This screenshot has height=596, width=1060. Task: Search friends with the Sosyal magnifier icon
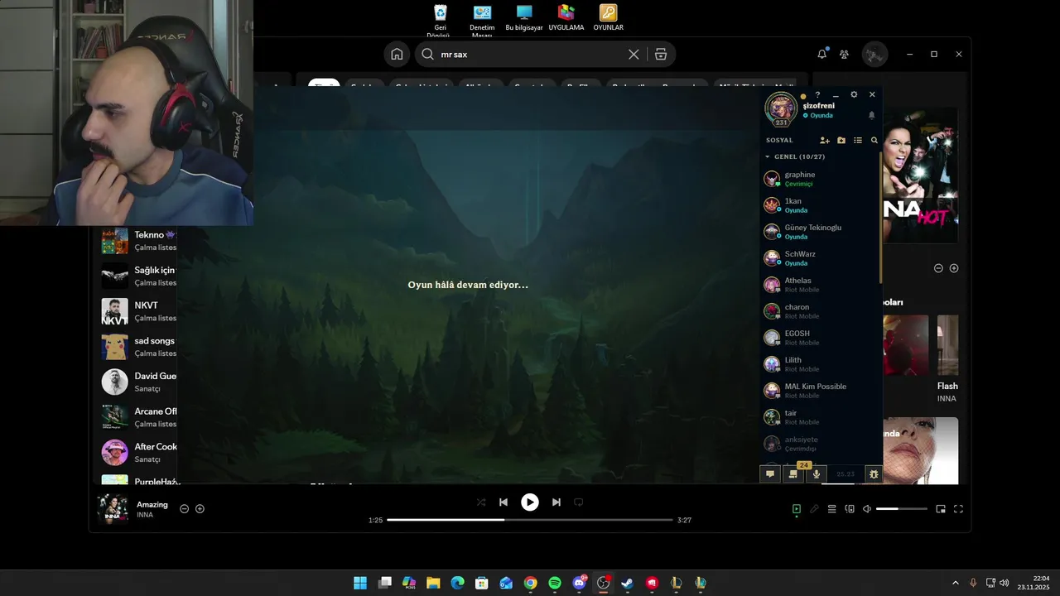click(x=874, y=141)
